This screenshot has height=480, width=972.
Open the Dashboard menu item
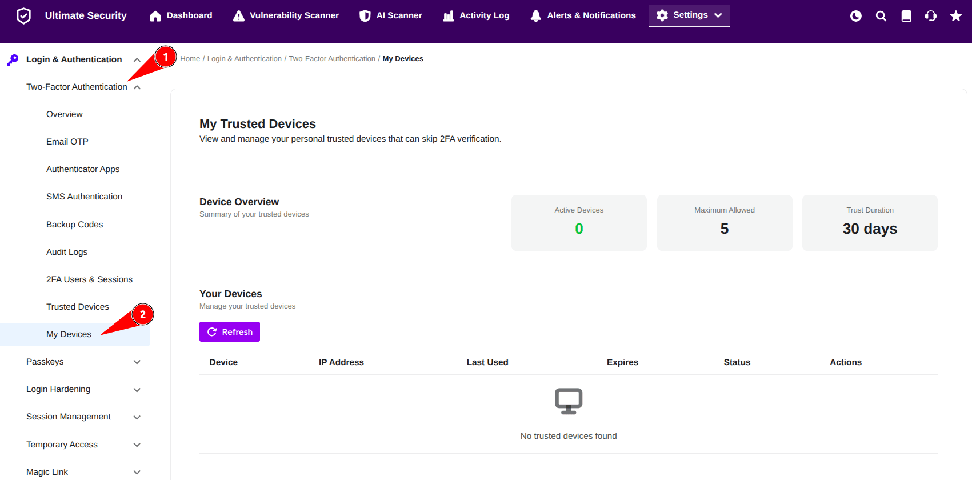pos(181,15)
